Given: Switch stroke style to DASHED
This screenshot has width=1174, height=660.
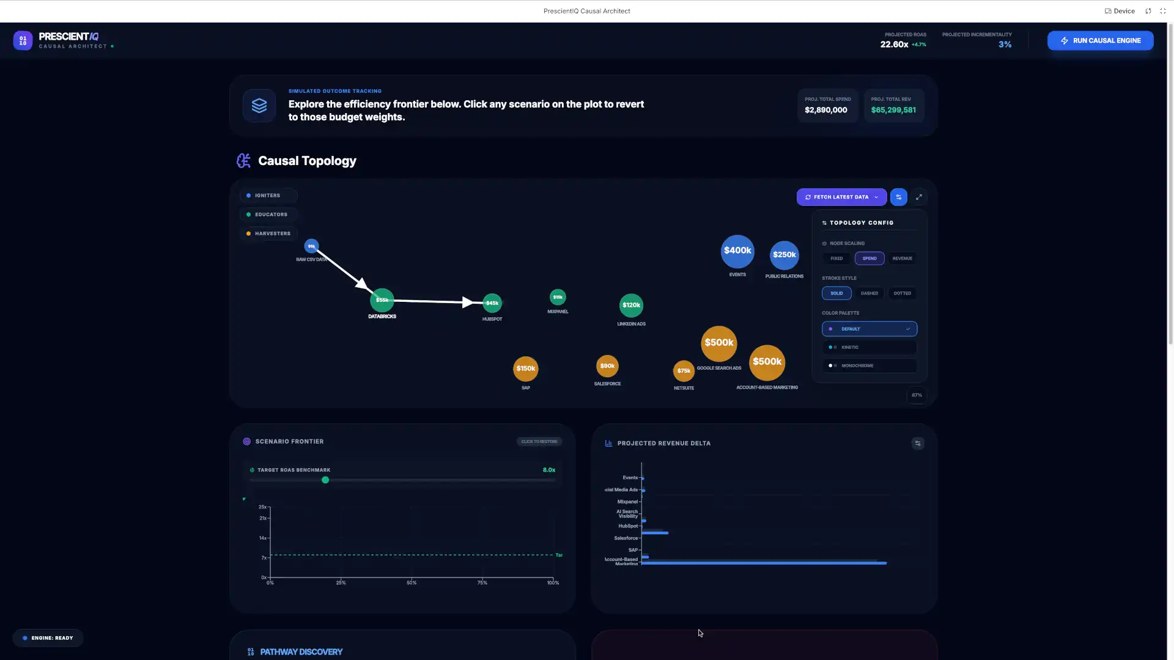Looking at the screenshot, I should tap(869, 293).
